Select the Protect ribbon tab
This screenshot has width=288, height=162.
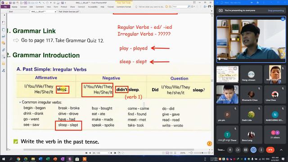64,7
